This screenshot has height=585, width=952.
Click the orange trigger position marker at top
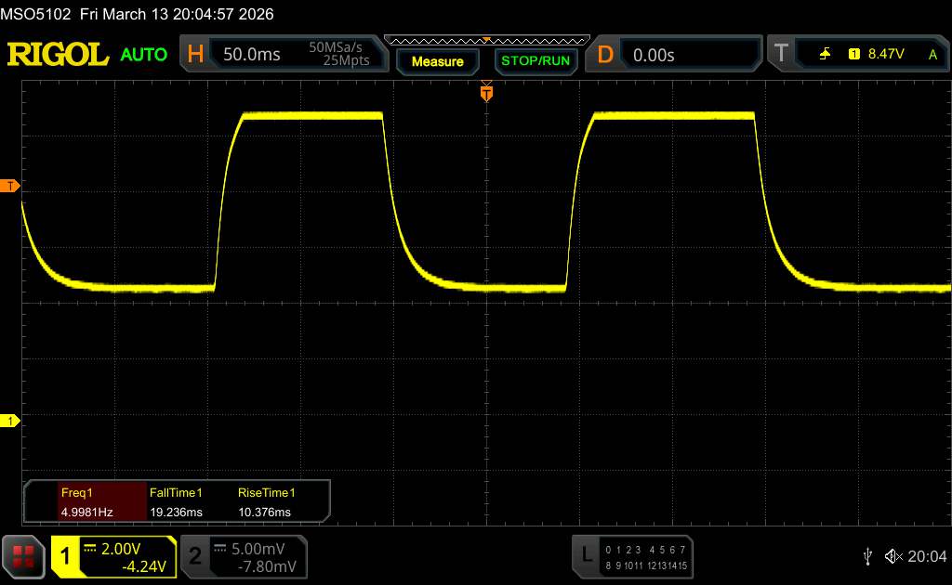tap(485, 92)
